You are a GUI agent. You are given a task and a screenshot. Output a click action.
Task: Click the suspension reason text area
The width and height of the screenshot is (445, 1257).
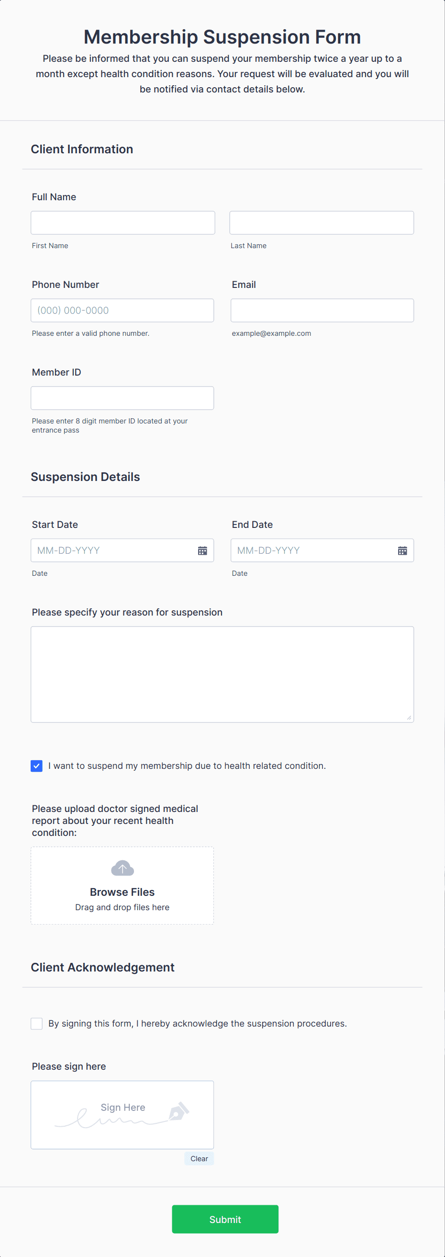tap(222, 674)
